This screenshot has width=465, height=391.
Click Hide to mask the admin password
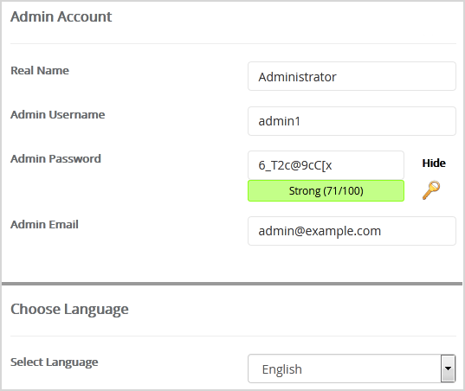coord(434,163)
